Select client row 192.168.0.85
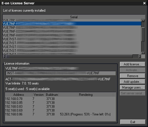The height and width of the screenshot is (127, 148). [x=60, y=103]
